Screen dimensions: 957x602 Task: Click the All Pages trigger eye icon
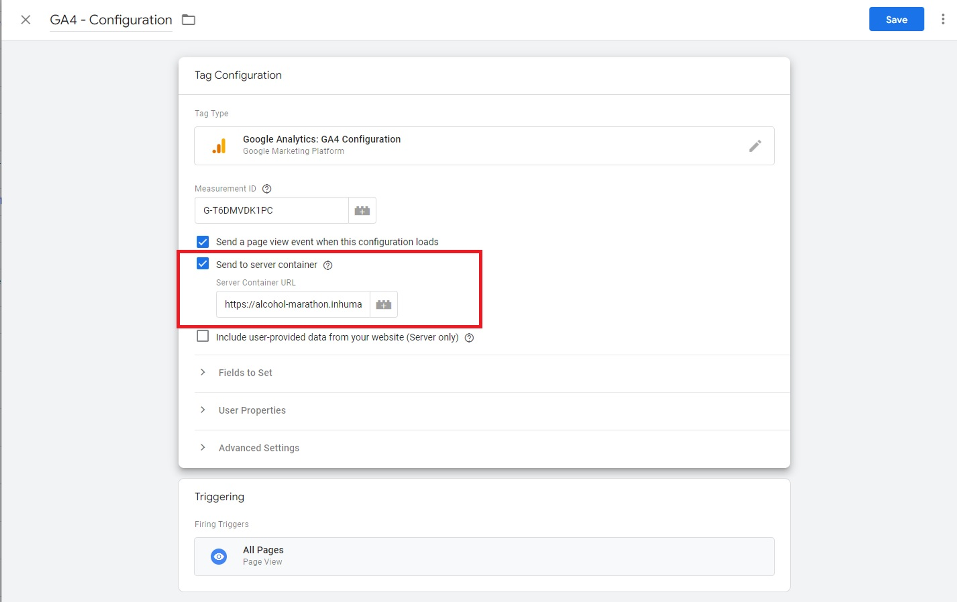pos(219,556)
